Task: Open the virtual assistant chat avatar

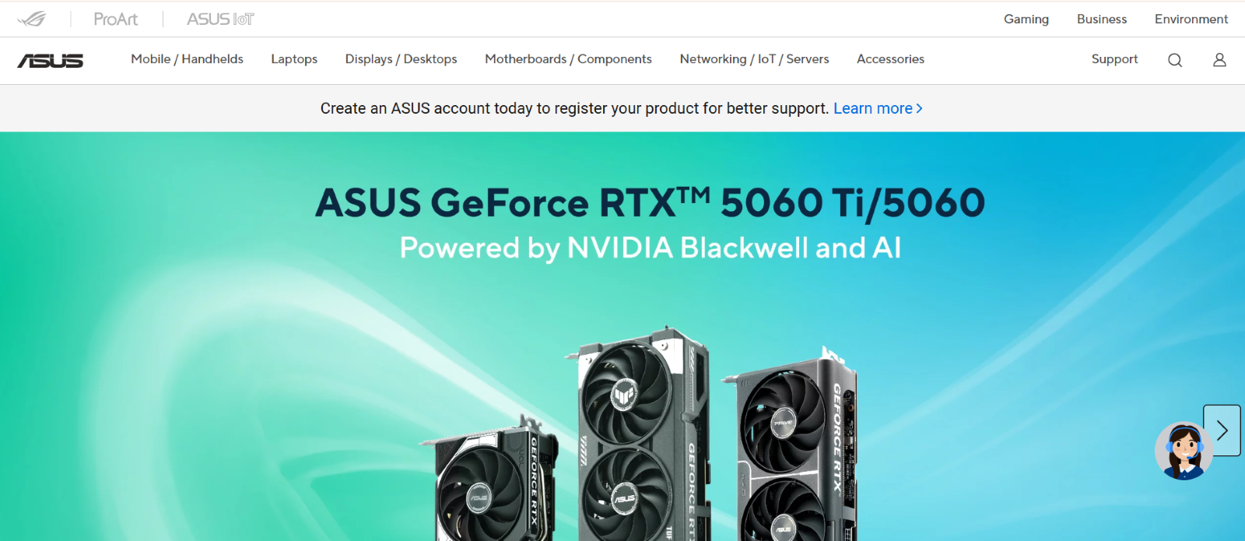Action: (1184, 451)
